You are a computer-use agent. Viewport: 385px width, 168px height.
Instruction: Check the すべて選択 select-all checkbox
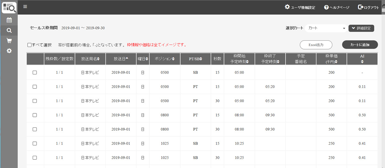[x=30, y=45]
